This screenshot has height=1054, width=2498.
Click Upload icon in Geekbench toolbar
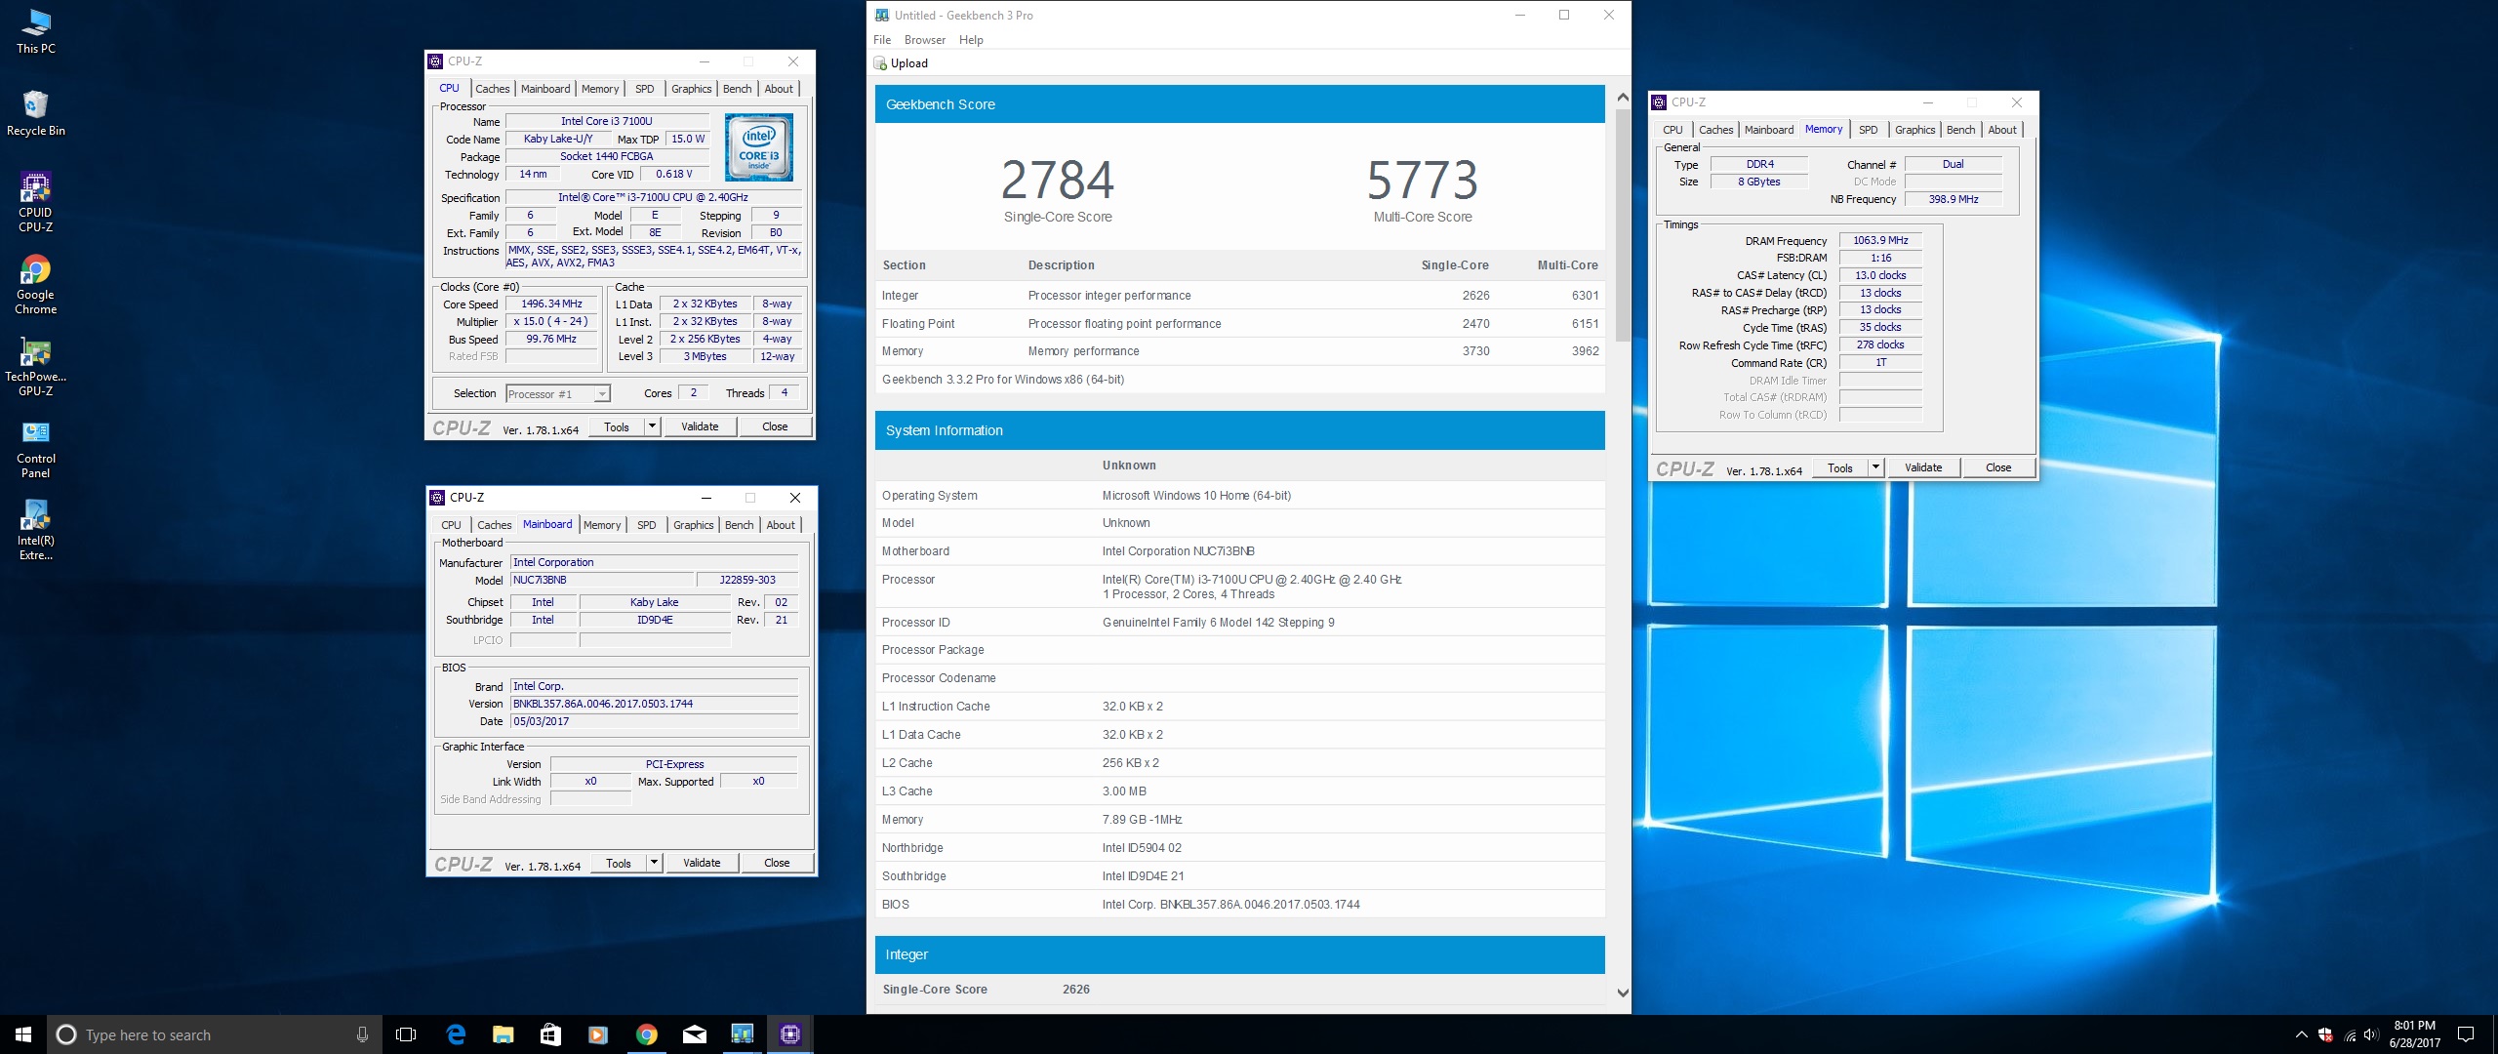tap(880, 63)
